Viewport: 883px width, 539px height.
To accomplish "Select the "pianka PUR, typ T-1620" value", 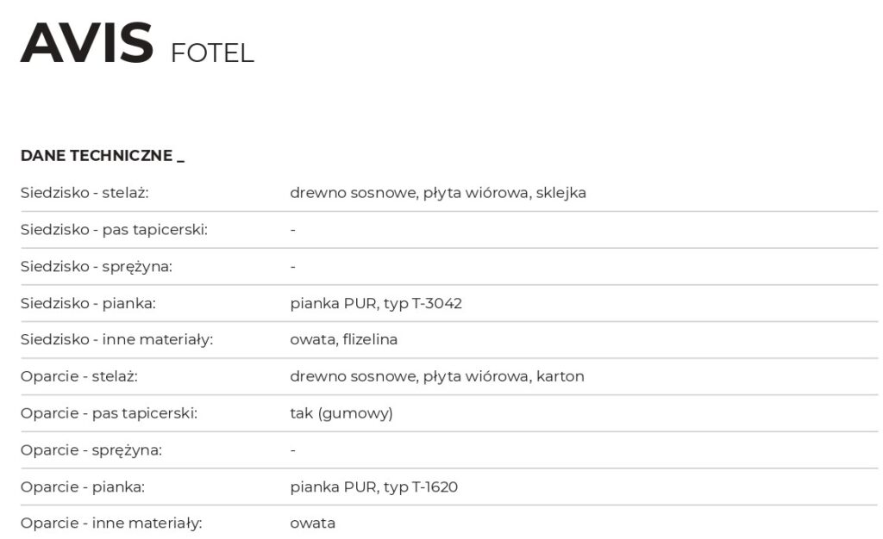I will point(373,487).
